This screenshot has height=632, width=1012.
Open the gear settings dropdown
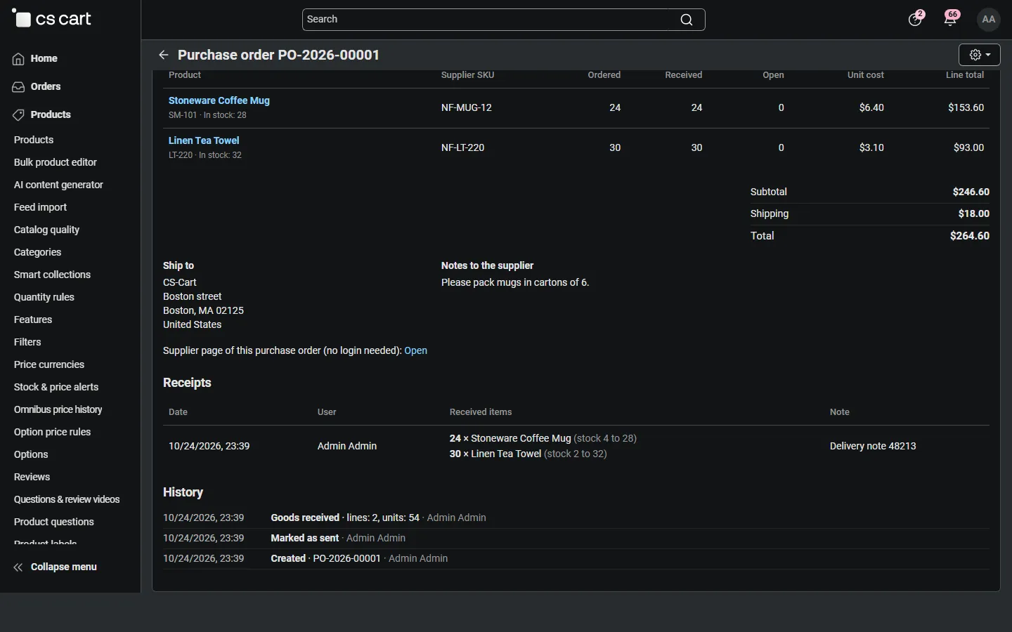click(x=980, y=55)
